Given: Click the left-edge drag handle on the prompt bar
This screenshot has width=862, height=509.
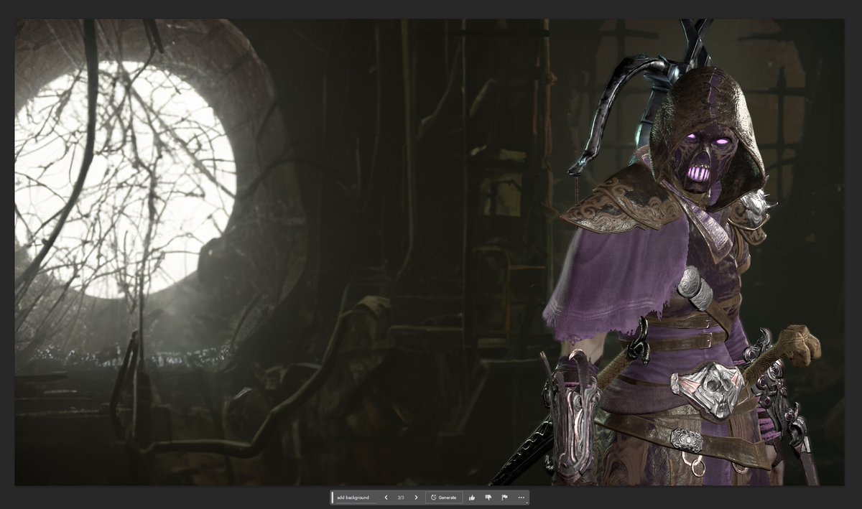Looking at the screenshot, I should (x=333, y=498).
